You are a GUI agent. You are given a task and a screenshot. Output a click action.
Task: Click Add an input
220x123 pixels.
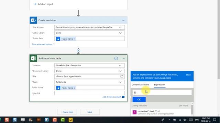coord(45,4)
